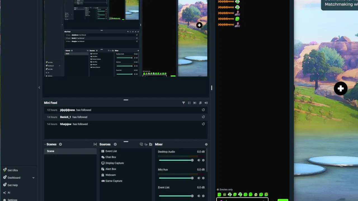Screen dimensions: 358x201
Task: Open the scene transitions icon
Action: pyautogui.click(x=95, y=144)
